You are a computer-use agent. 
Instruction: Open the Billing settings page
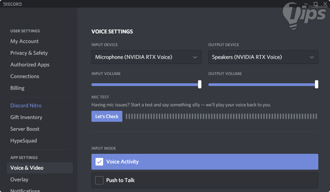pos(17,88)
